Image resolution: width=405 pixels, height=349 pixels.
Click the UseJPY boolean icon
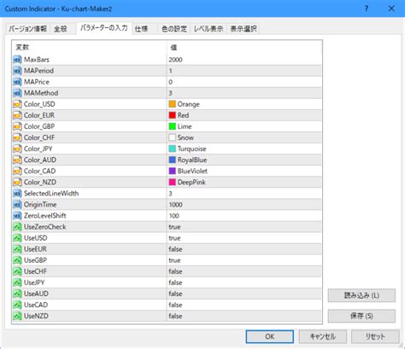(17, 282)
